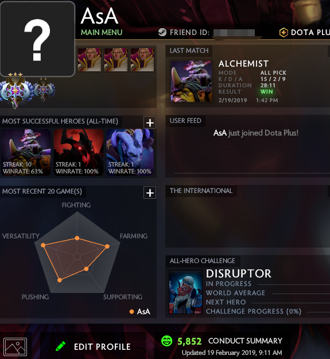
Task: Click the Farming point on radar chart
Action: (x=107, y=246)
